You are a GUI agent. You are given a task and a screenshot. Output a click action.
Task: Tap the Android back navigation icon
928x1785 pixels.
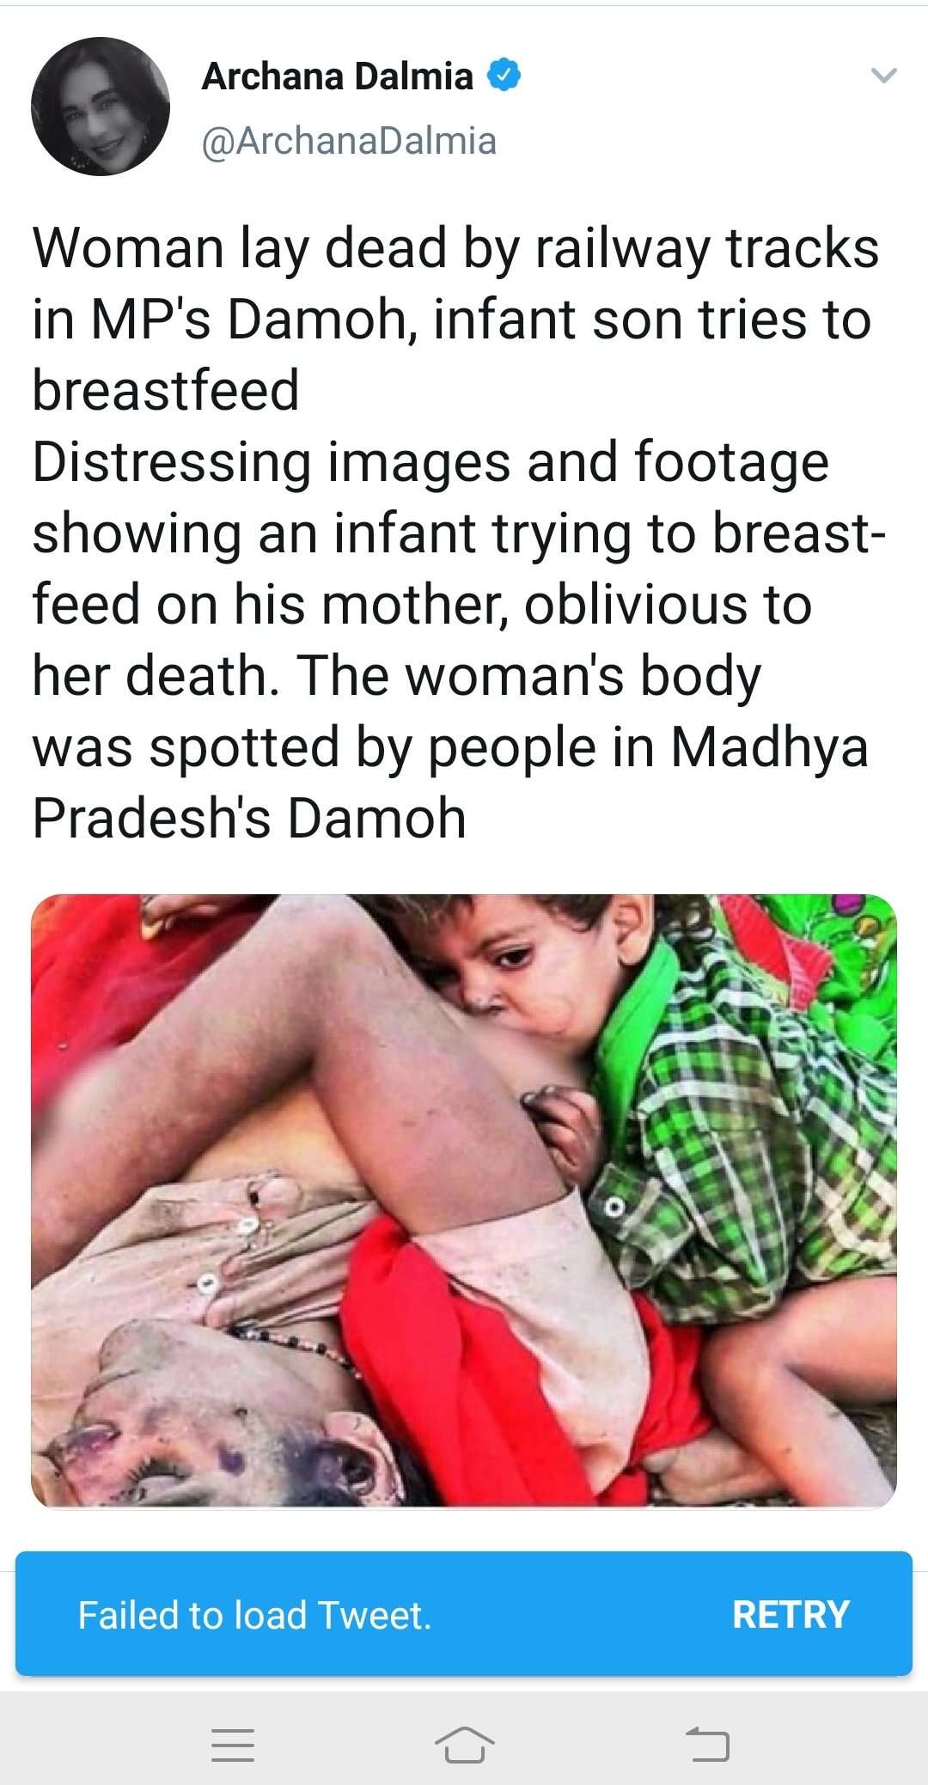[x=707, y=1744]
